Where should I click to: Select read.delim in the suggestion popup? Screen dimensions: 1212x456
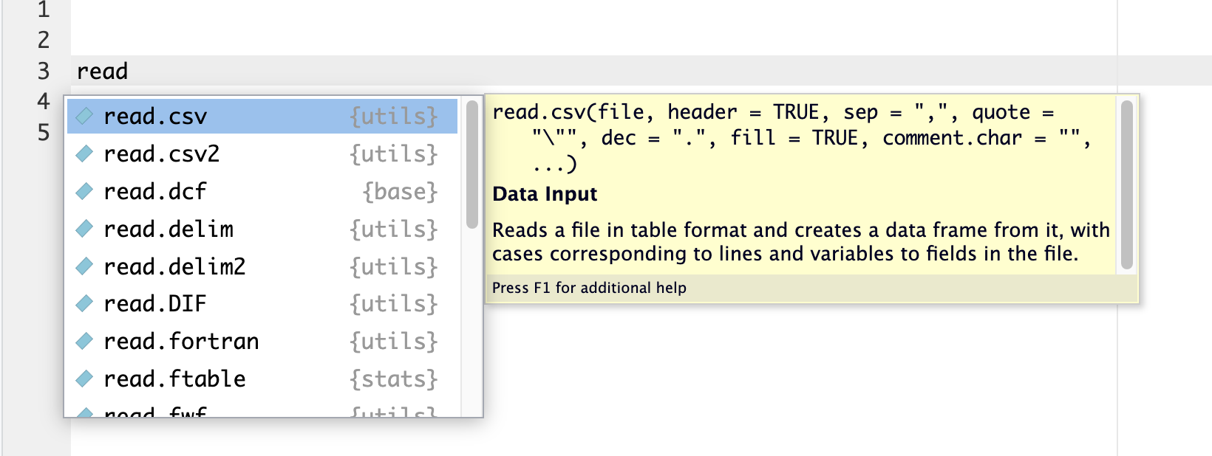tap(262, 229)
